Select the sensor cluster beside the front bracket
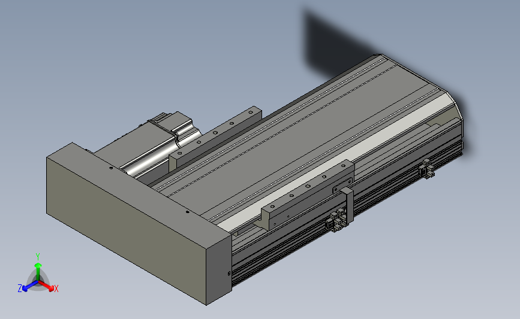Screen dimensions: 520x319 pos(336,220)
